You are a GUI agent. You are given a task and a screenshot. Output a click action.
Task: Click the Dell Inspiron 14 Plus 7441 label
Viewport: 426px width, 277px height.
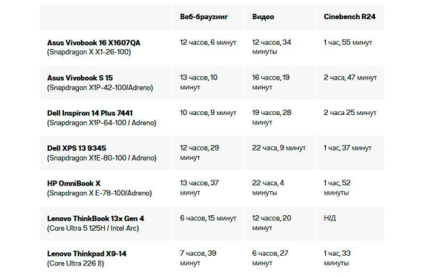click(90, 113)
